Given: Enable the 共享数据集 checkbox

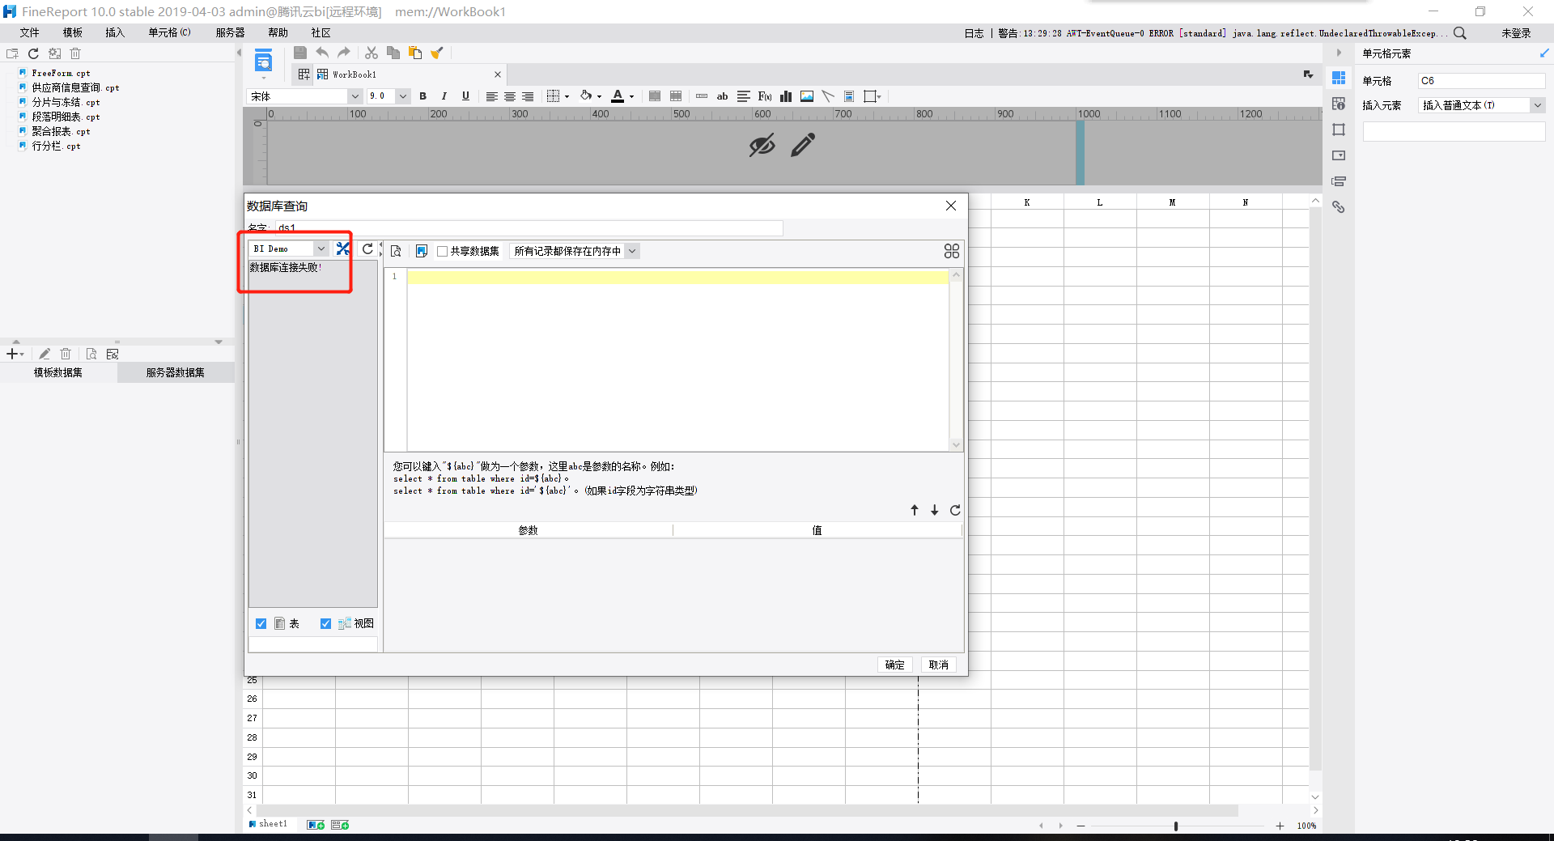Looking at the screenshot, I should point(443,251).
